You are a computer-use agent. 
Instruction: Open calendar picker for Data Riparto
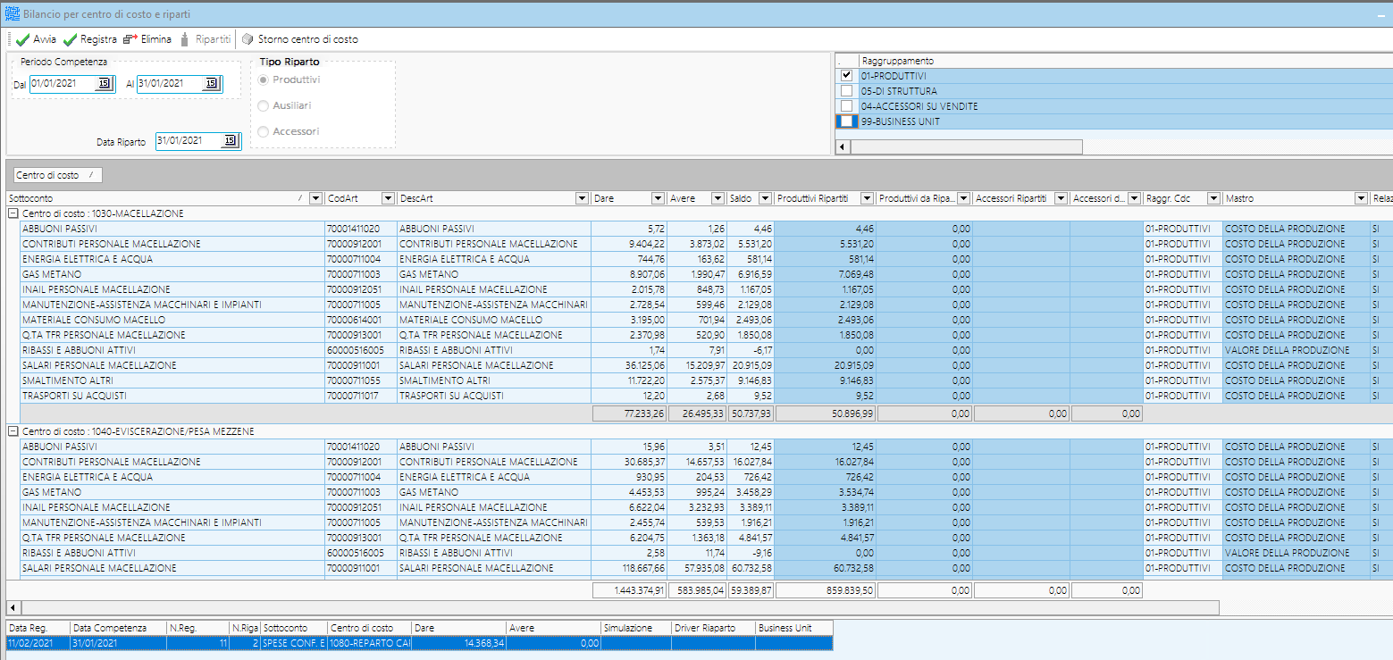tap(230, 141)
